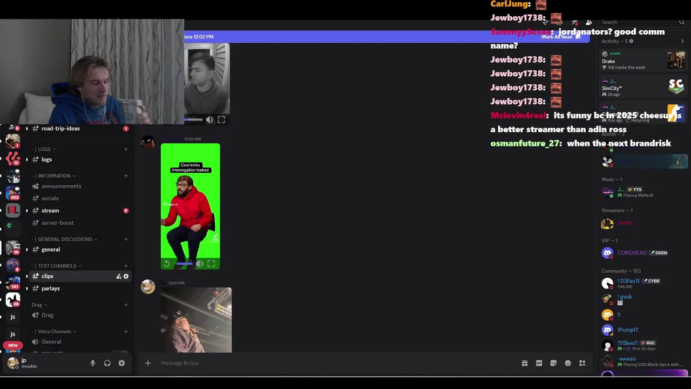Open the apps icon in message bar

[x=582, y=363]
